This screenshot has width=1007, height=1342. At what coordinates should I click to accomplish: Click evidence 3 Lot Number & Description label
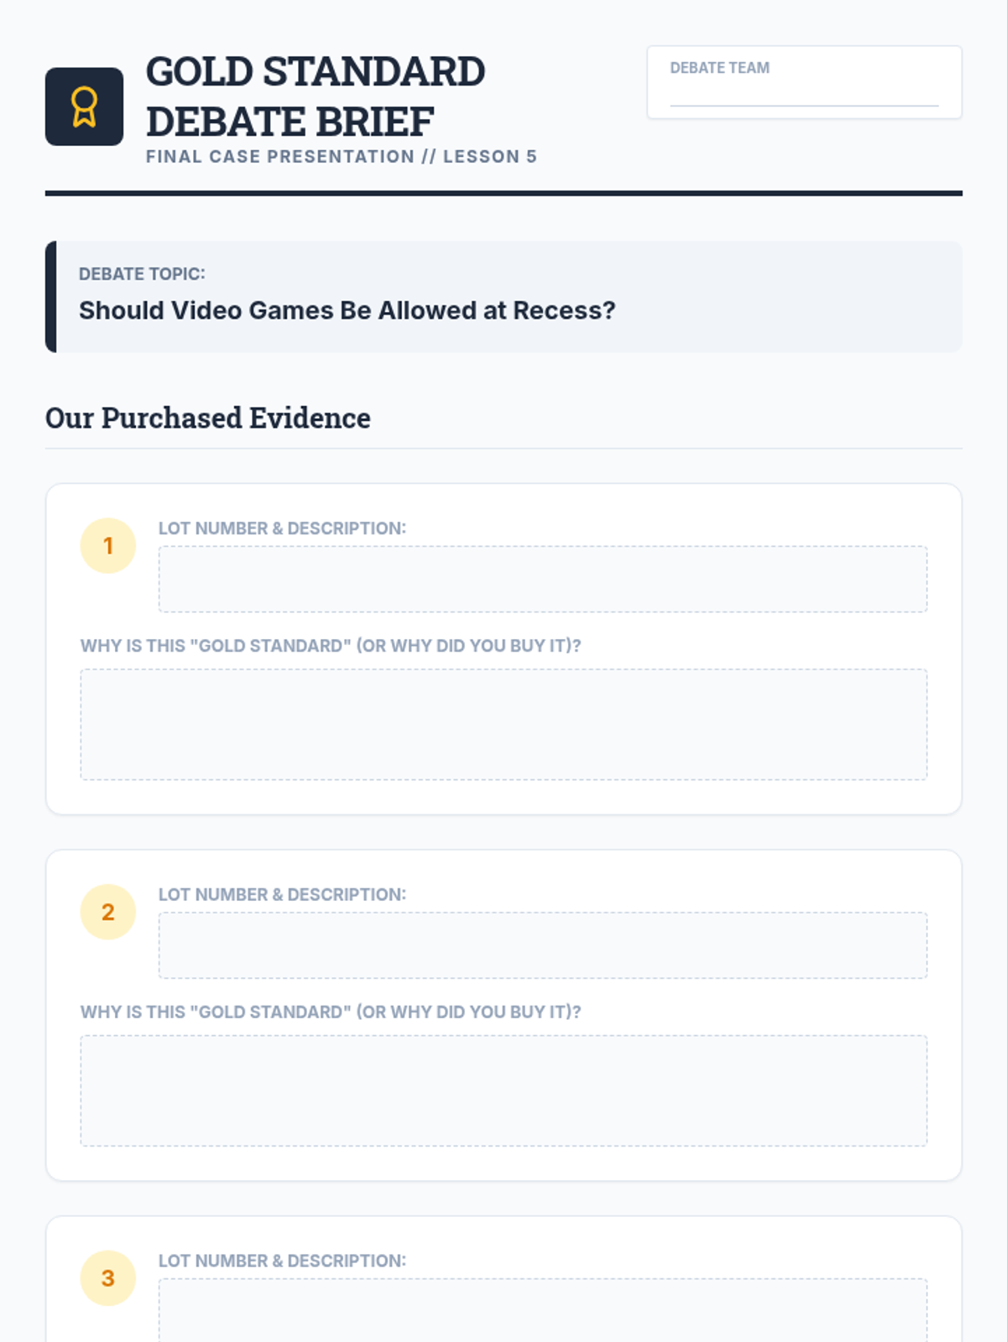[x=282, y=1261]
